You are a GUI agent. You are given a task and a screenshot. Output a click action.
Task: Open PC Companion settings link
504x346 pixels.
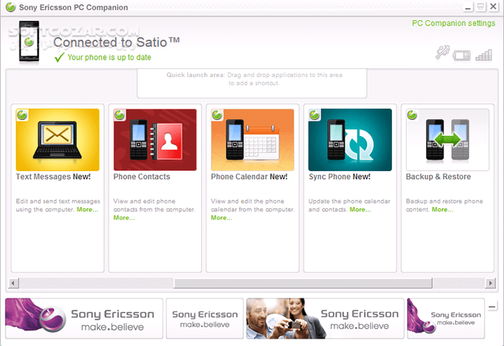(x=453, y=23)
